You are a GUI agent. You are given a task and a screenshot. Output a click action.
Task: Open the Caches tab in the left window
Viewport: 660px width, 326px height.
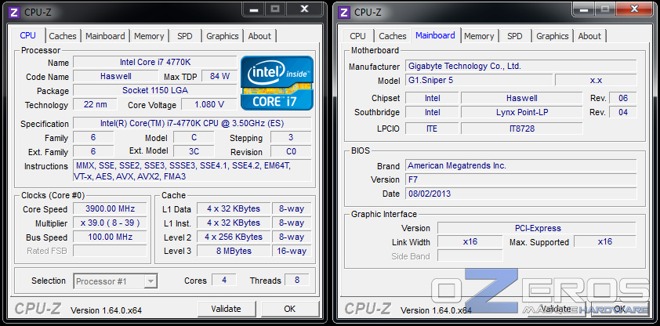pos(63,36)
